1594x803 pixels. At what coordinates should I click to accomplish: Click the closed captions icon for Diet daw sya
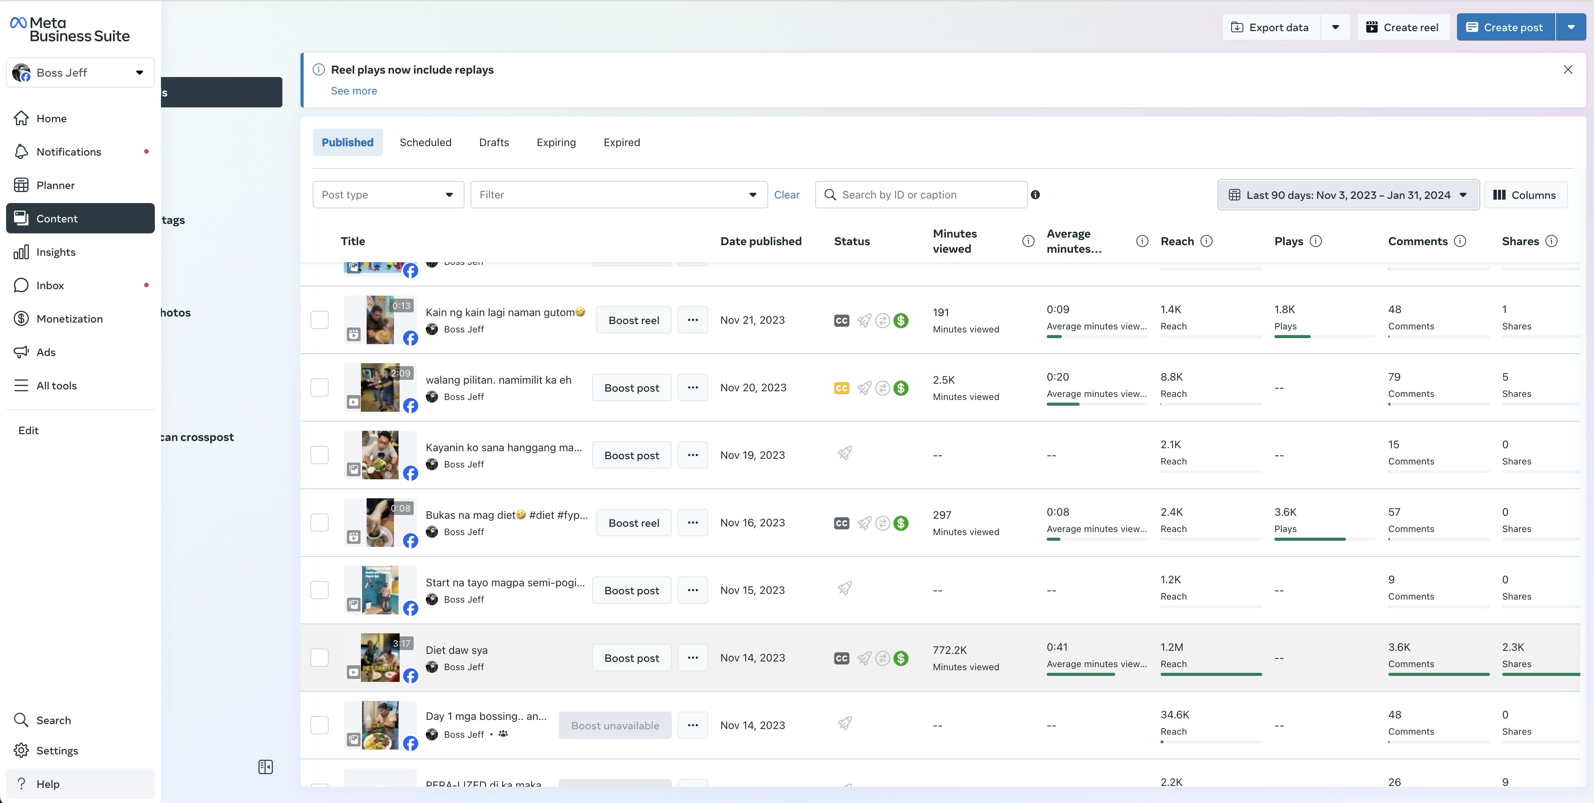(x=841, y=658)
